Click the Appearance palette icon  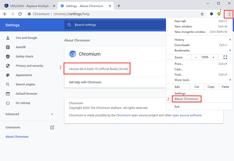[8, 75]
